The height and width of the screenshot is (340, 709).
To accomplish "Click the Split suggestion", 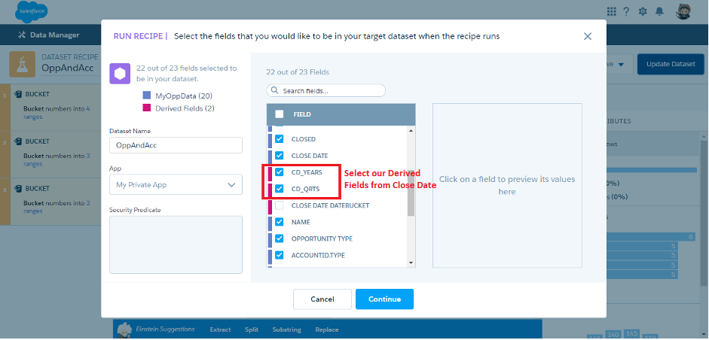I will pos(252,329).
